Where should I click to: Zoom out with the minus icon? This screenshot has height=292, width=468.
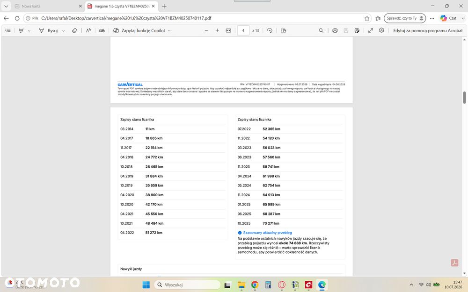click(206, 30)
